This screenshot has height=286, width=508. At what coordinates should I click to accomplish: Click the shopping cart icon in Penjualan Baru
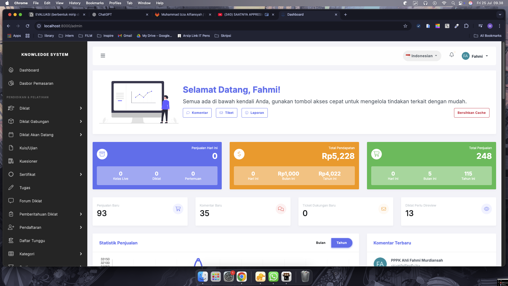pyautogui.click(x=178, y=209)
